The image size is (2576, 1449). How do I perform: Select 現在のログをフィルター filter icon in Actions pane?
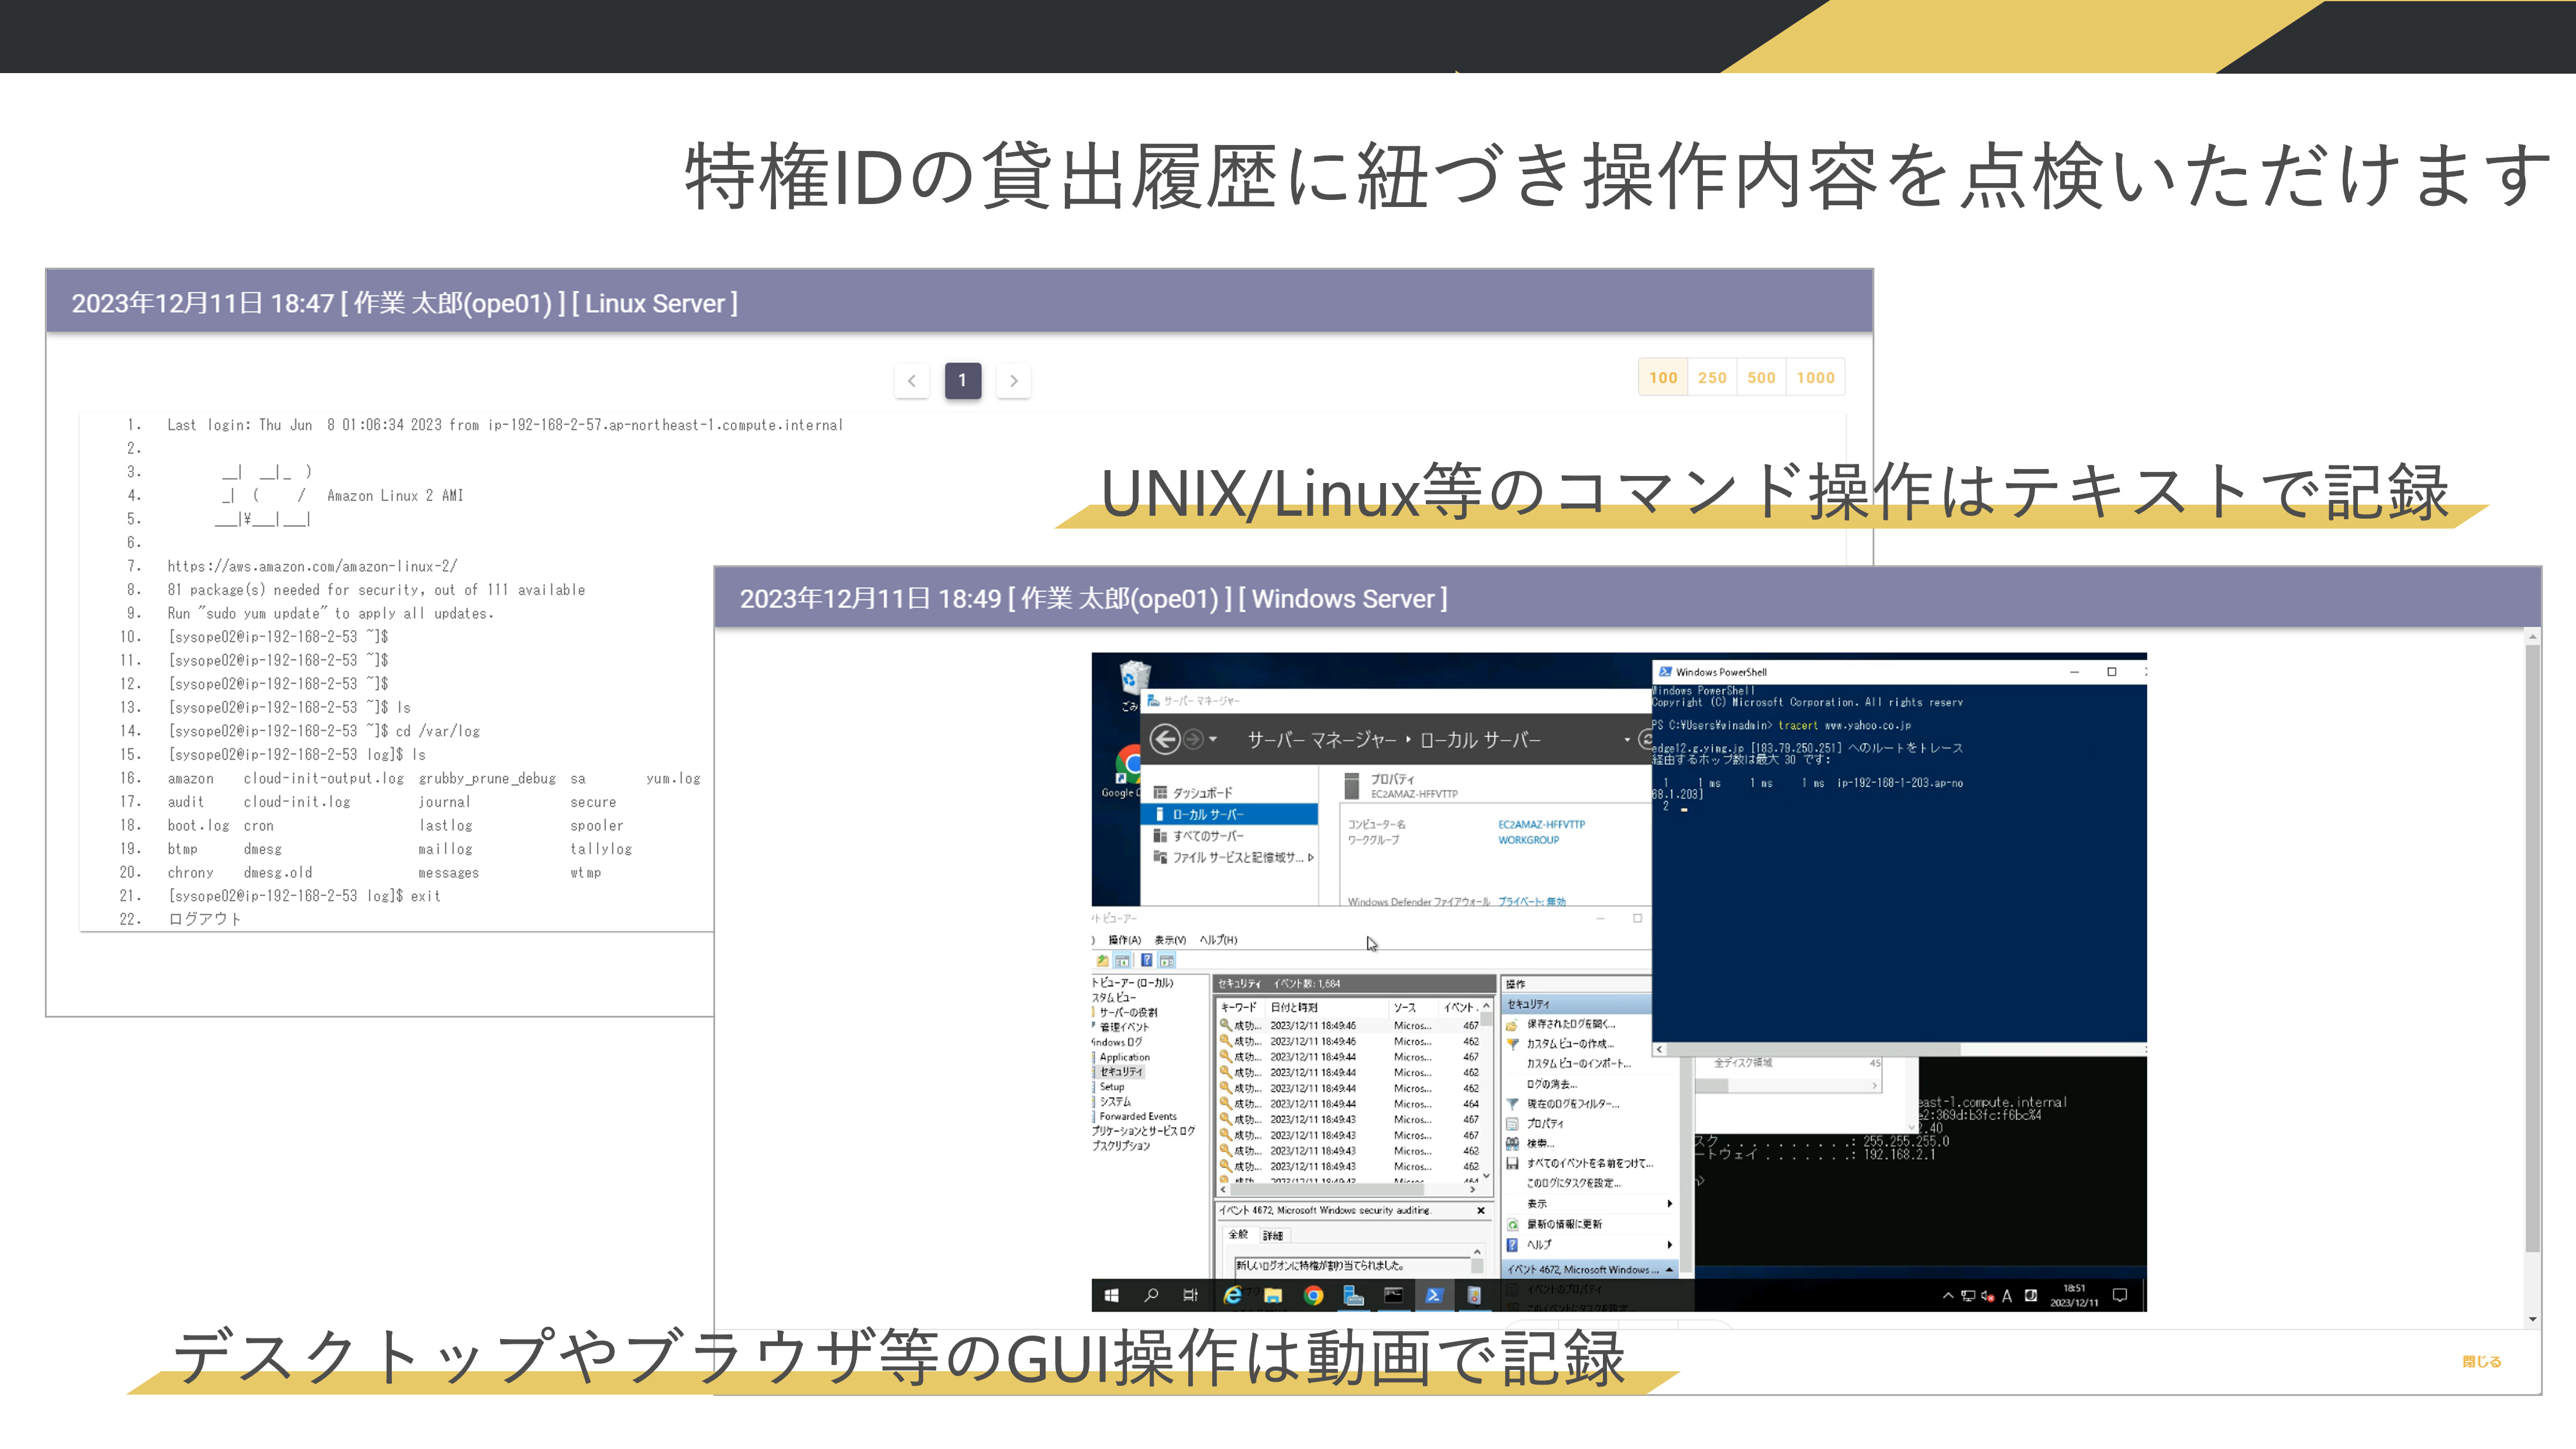1513,1104
